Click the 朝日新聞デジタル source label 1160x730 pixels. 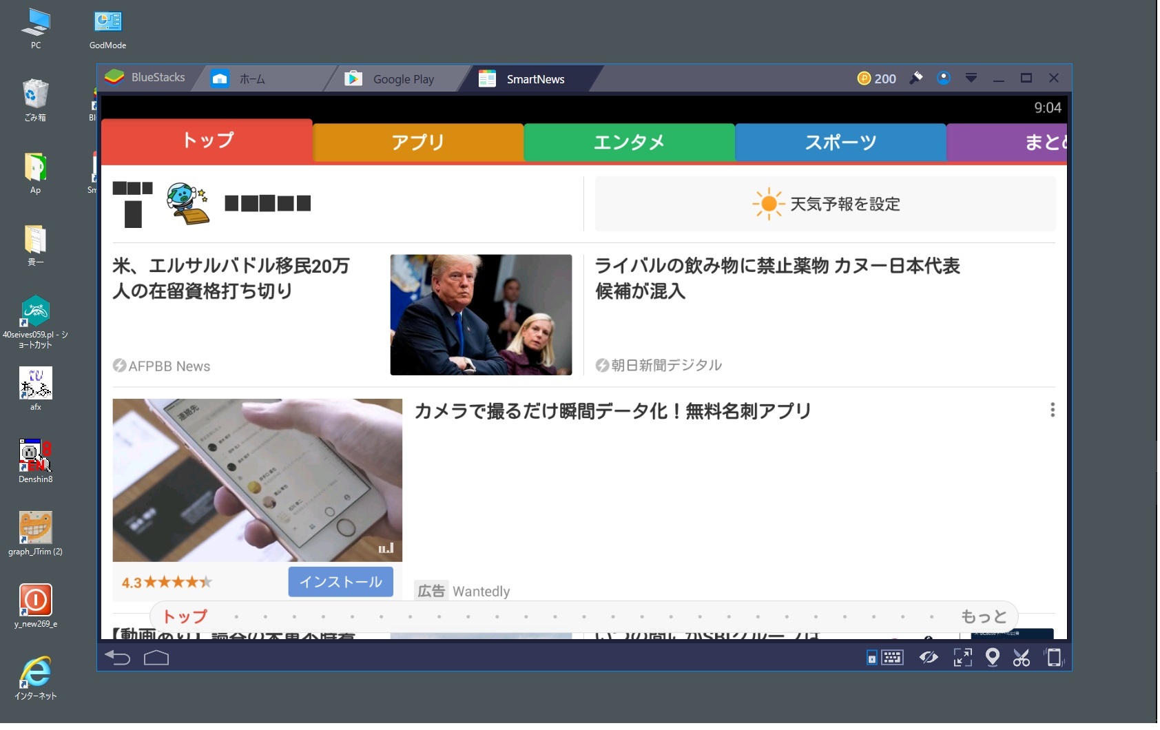659,365
